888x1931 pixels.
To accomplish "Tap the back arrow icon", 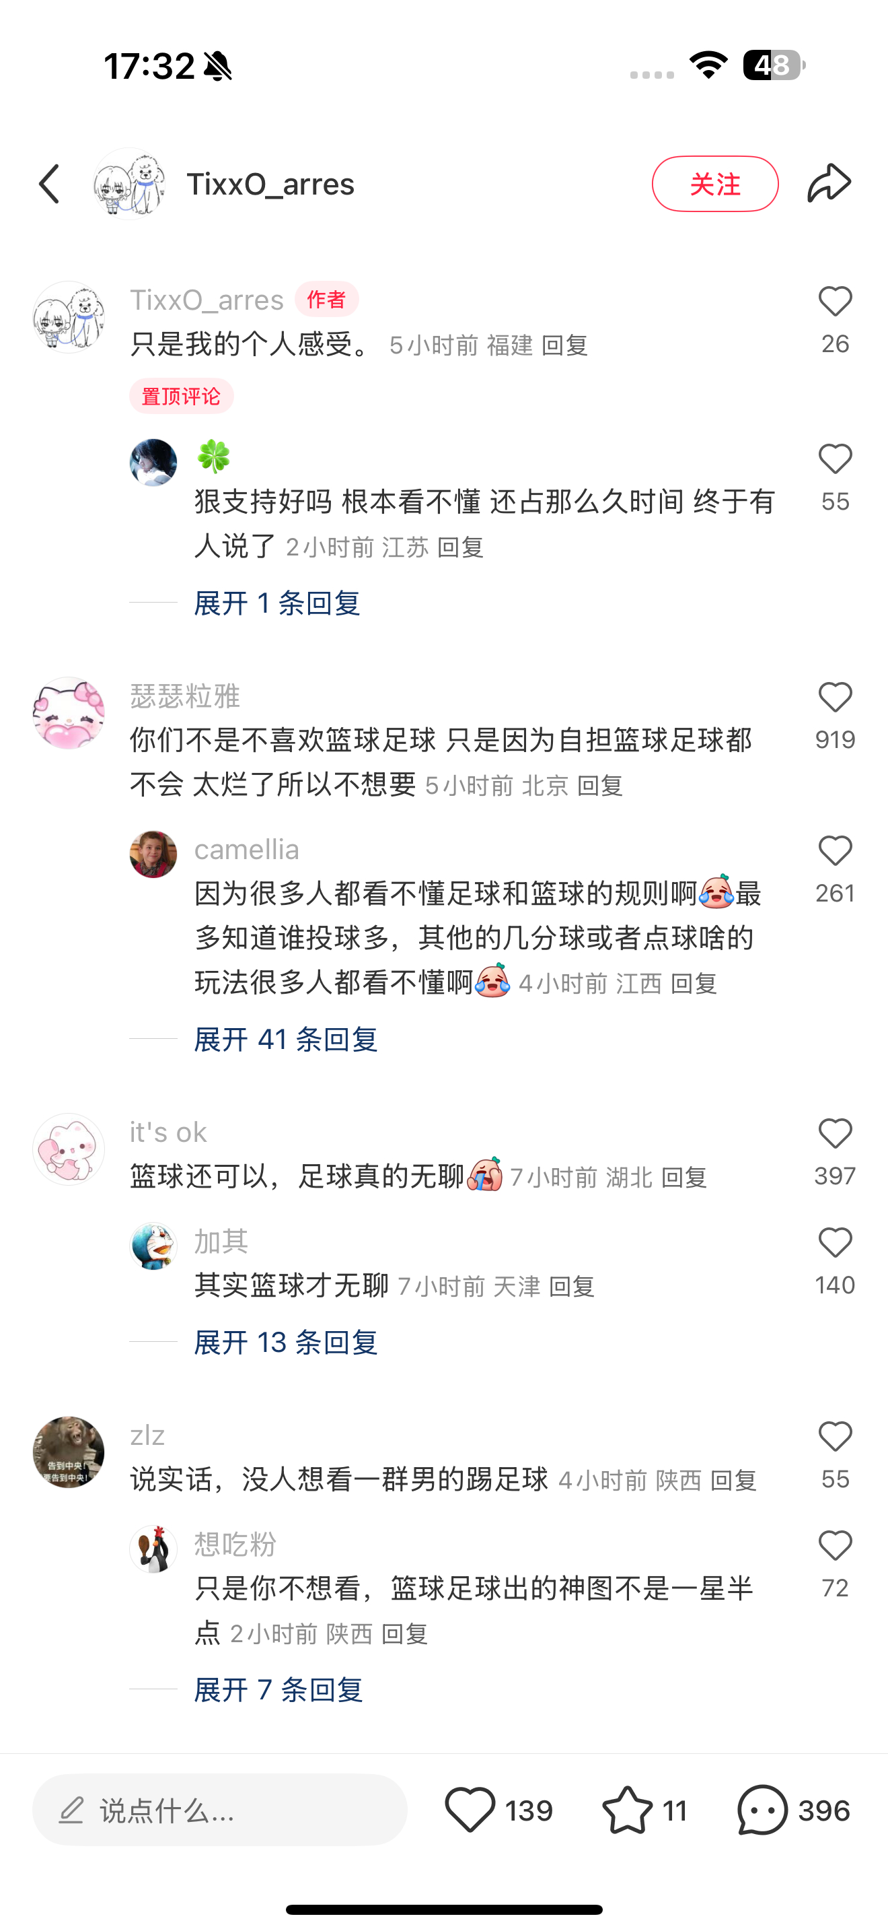I will click(49, 184).
